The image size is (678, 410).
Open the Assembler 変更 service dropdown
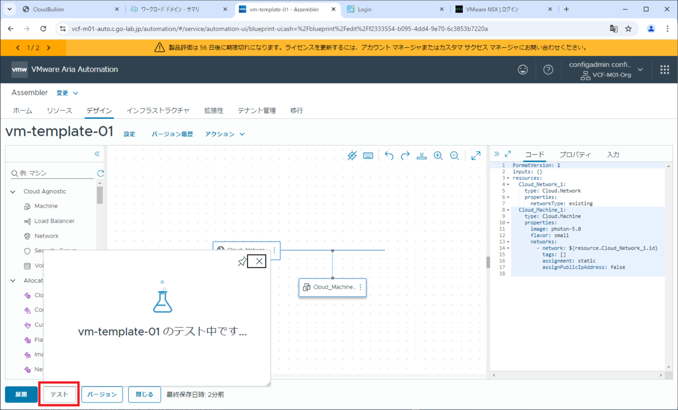67,93
